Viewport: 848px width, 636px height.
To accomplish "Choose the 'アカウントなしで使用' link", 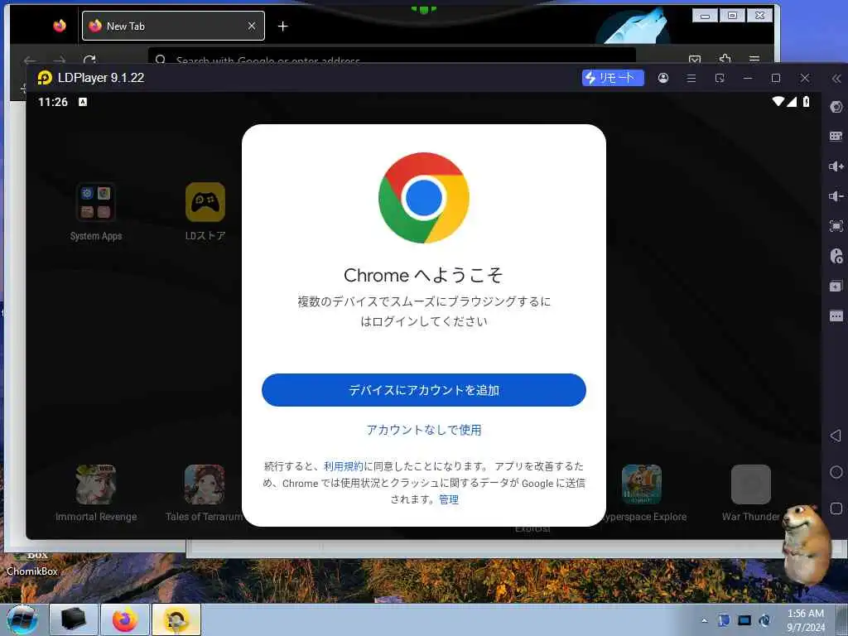I will click(x=423, y=430).
